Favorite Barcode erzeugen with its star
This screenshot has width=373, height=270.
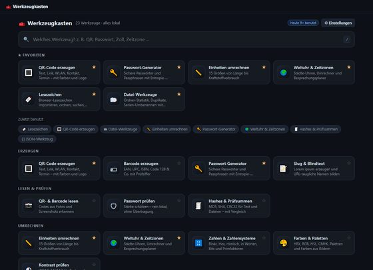pyautogui.click(x=179, y=163)
